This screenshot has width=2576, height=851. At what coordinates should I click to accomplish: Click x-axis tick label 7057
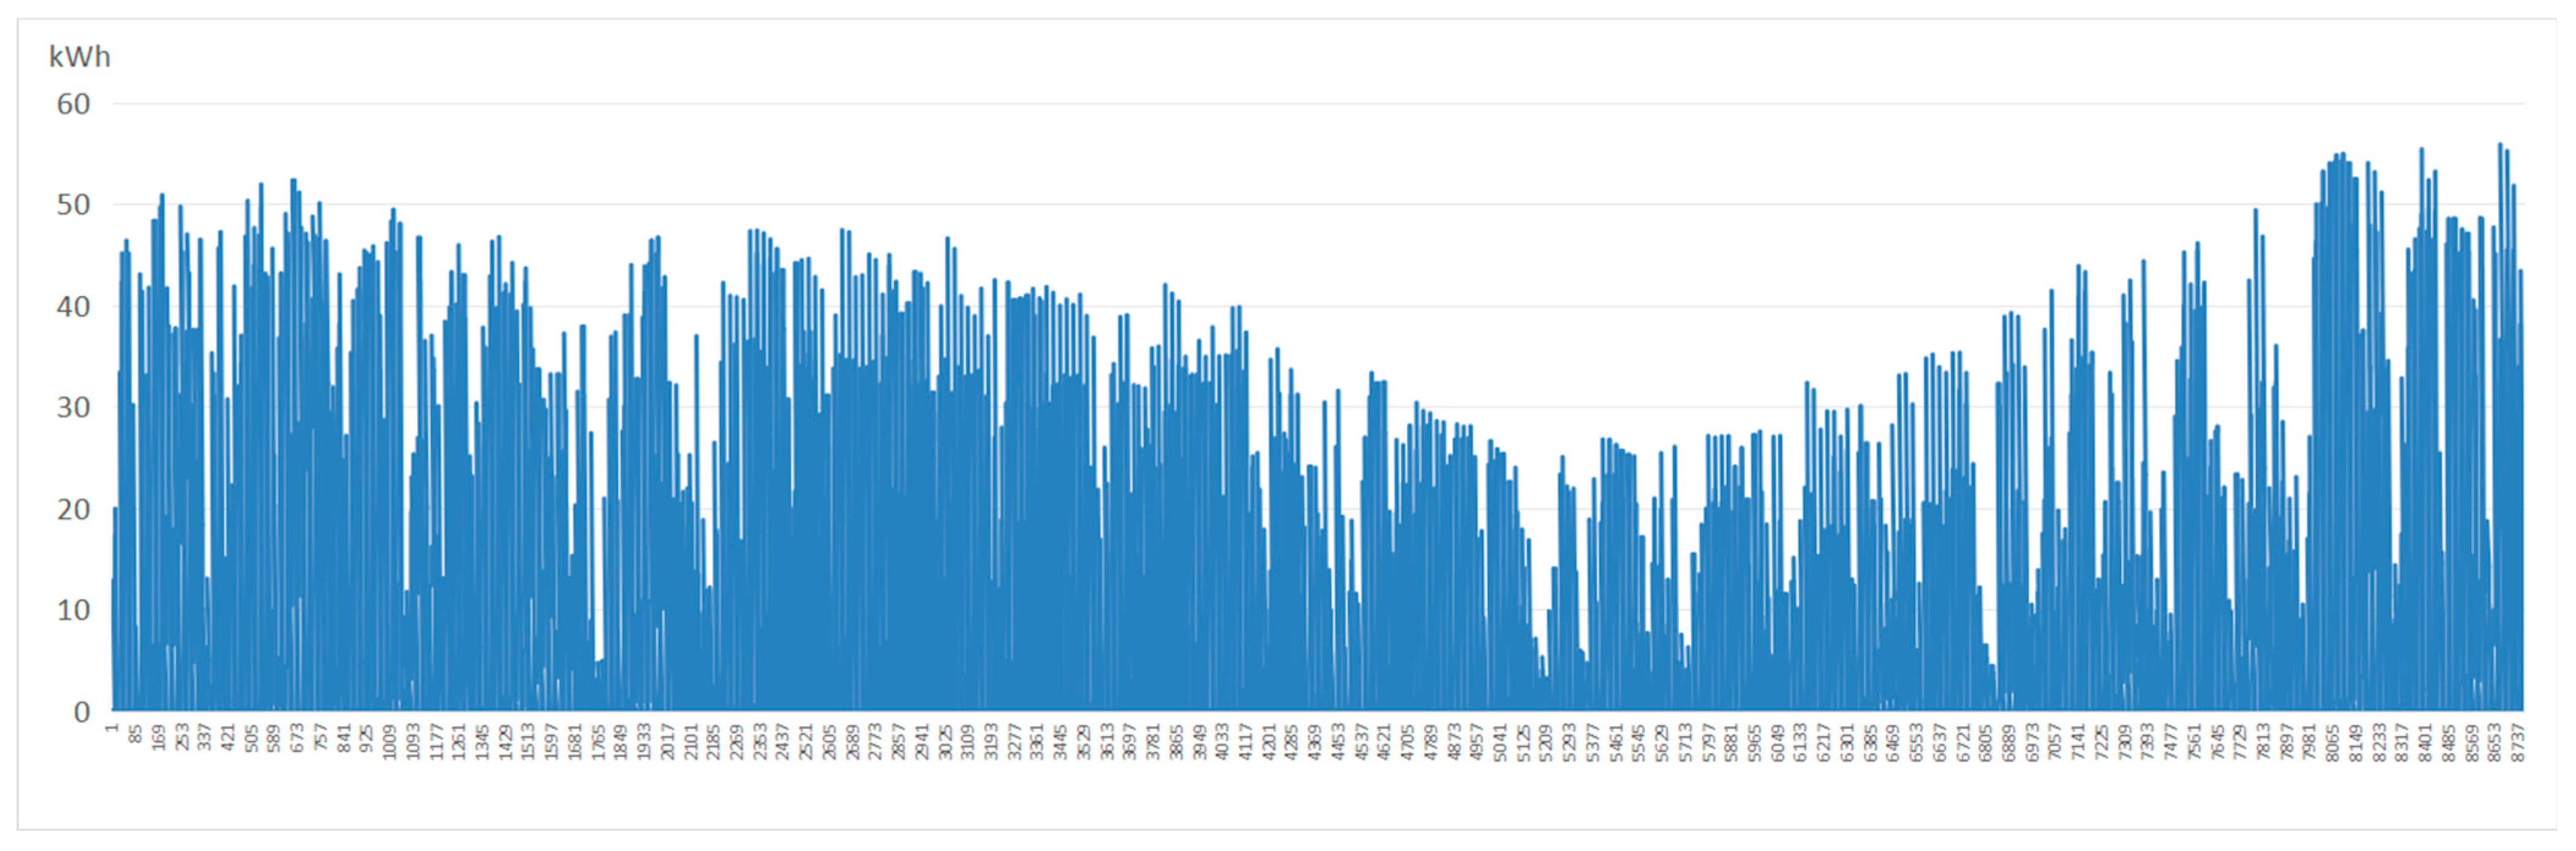pos(2055,741)
